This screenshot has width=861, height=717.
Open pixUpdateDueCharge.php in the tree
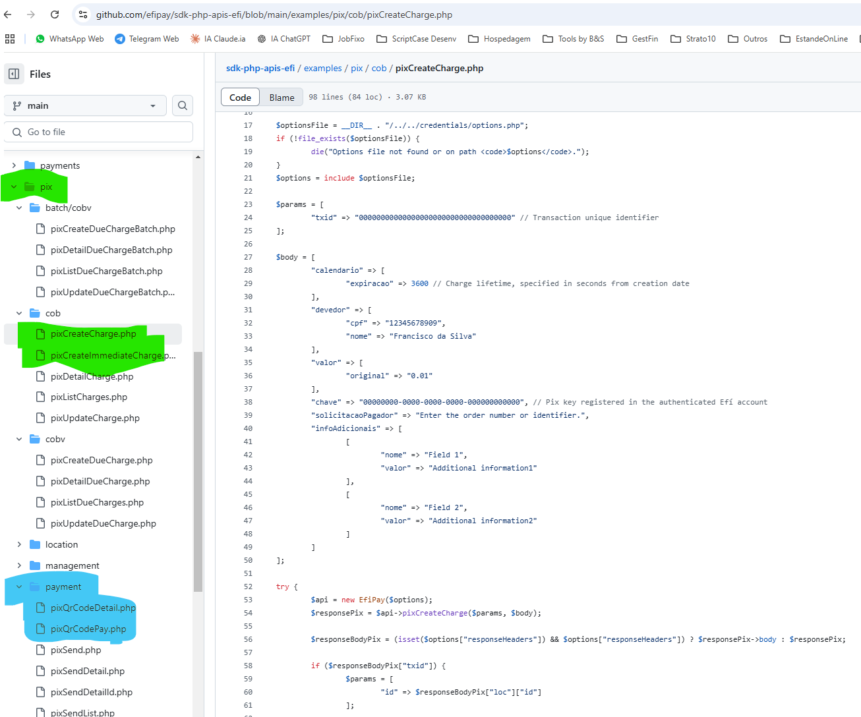coord(104,523)
